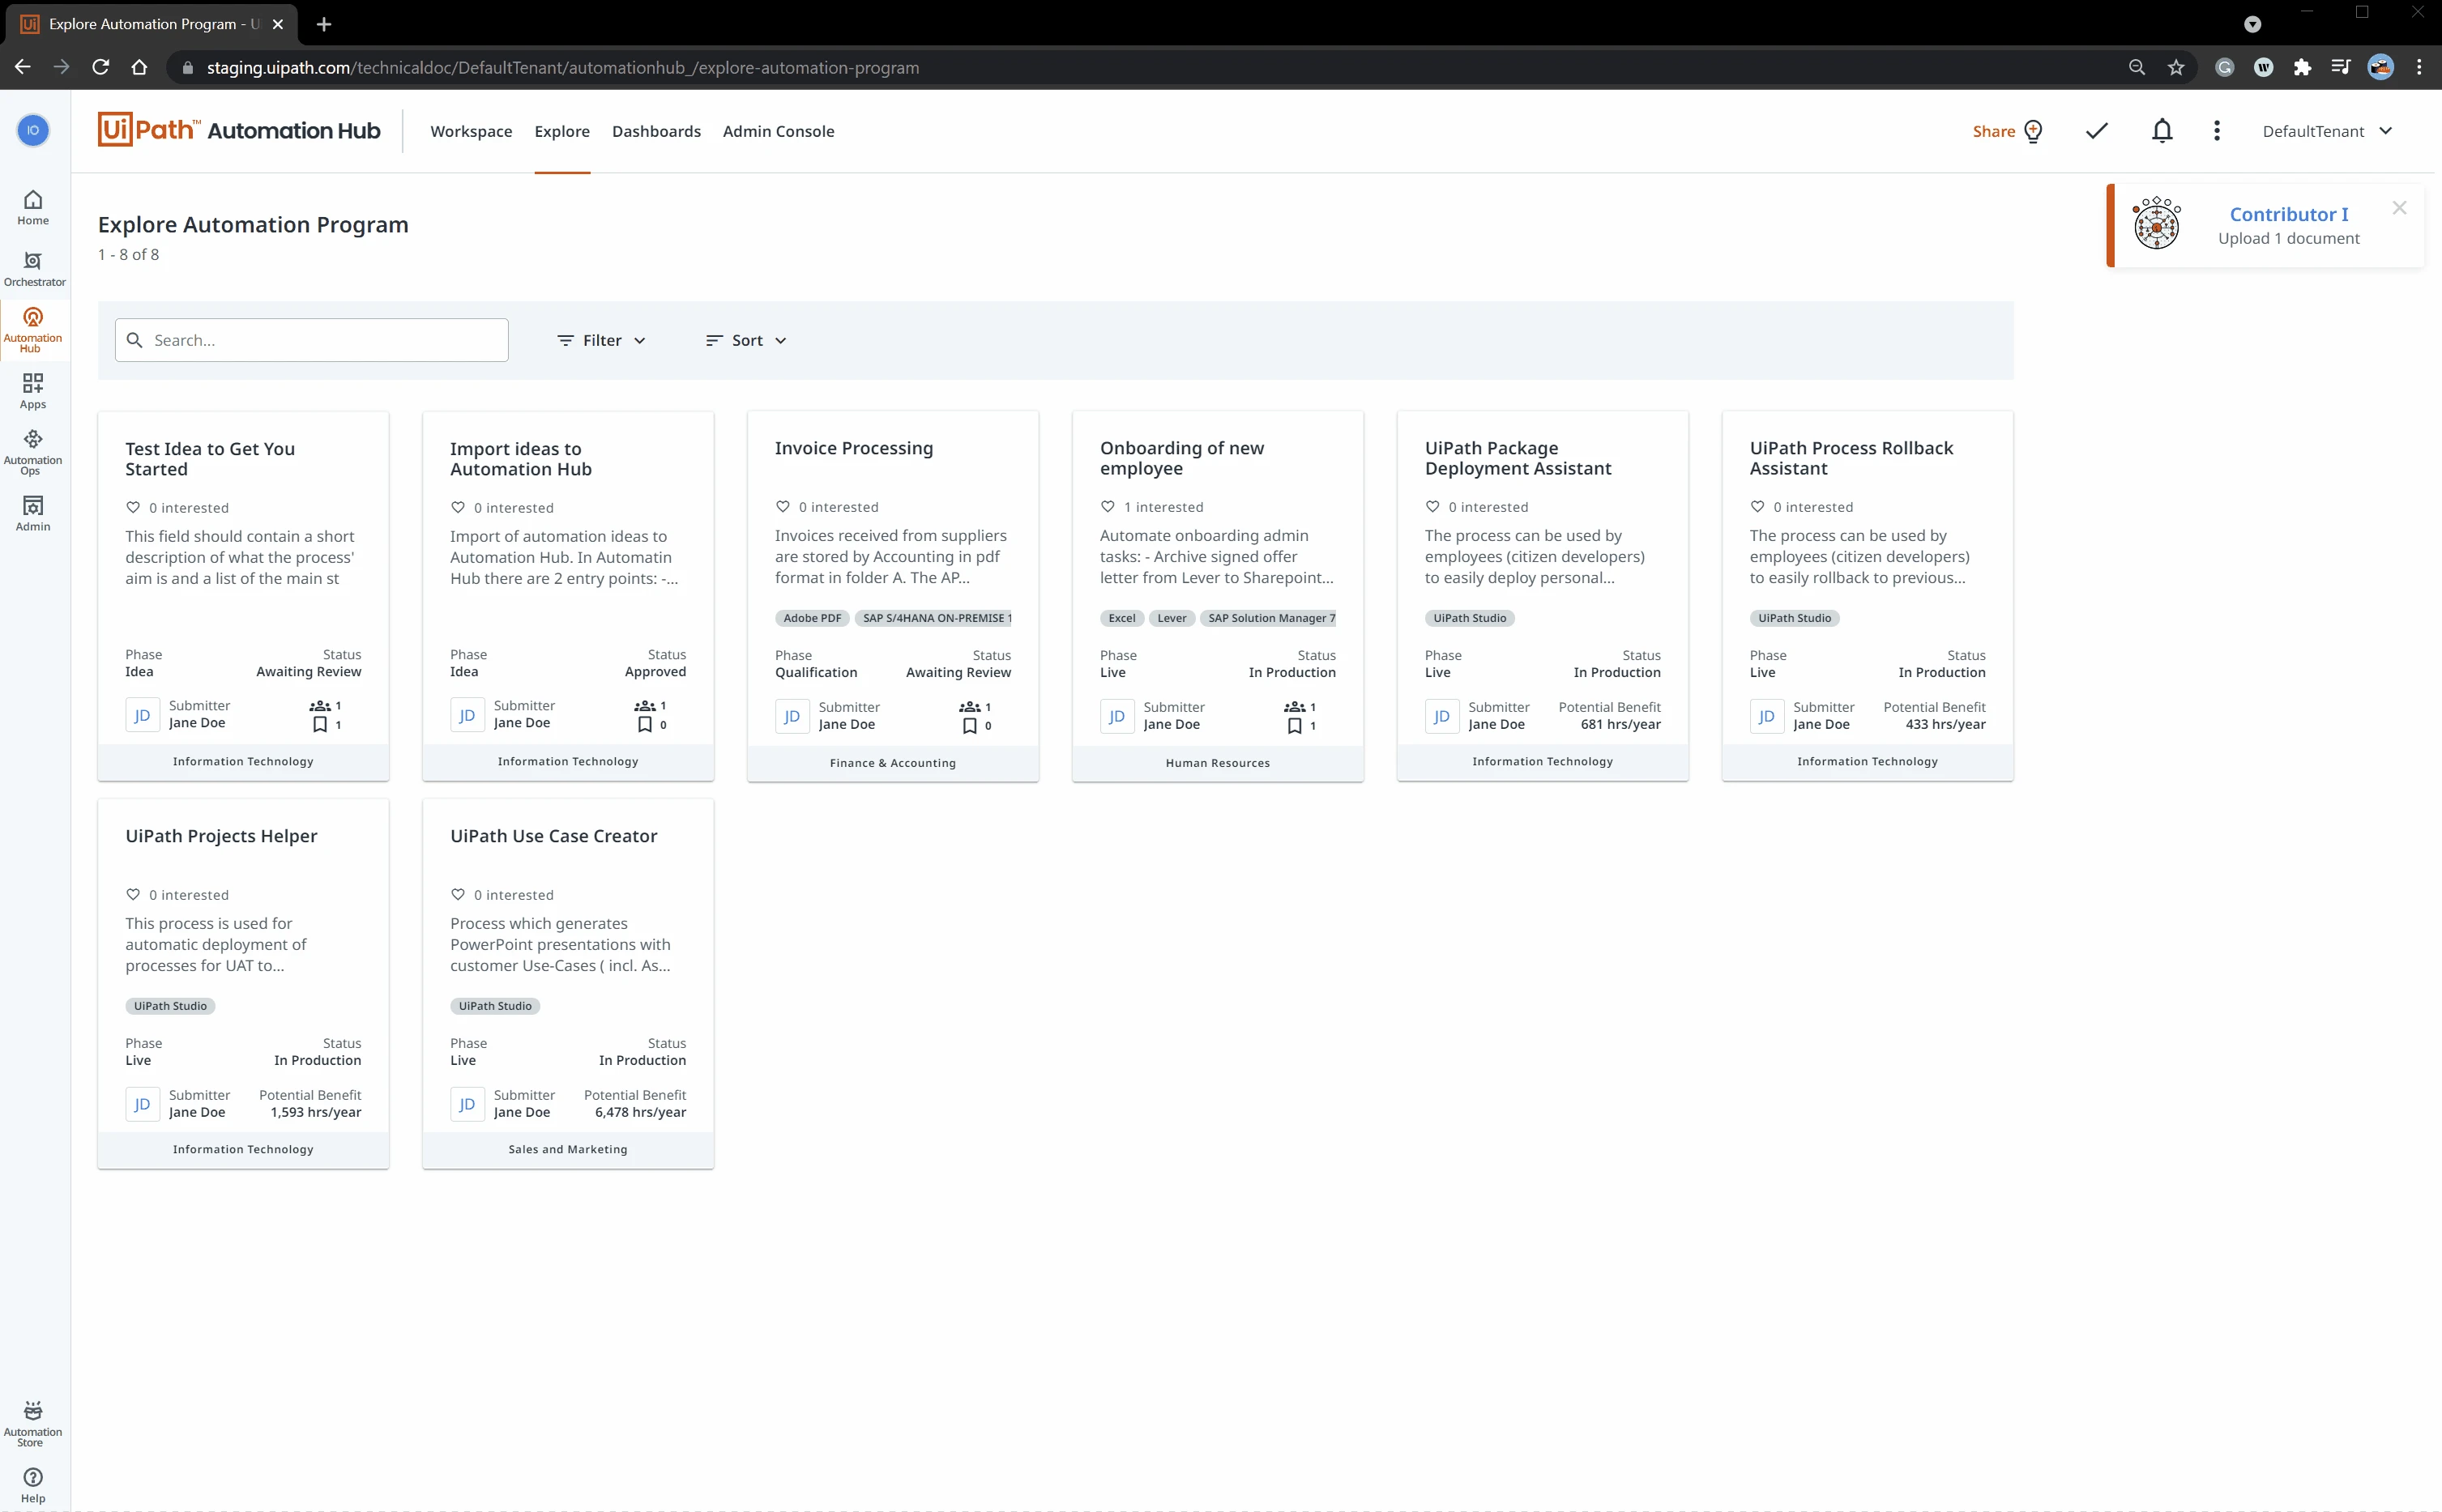Image resolution: width=2442 pixels, height=1512 pixels.
Task: Like UiPath Process Rollback Assistant
Action: (1757, 506)
